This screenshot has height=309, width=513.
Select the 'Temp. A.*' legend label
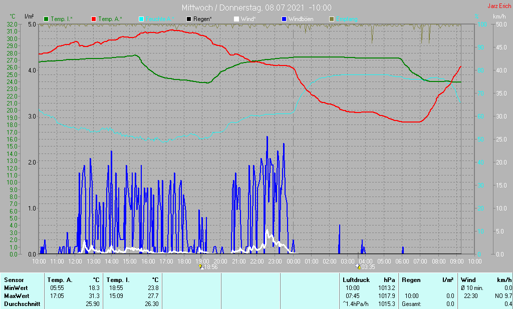click(x=110, y=19)
